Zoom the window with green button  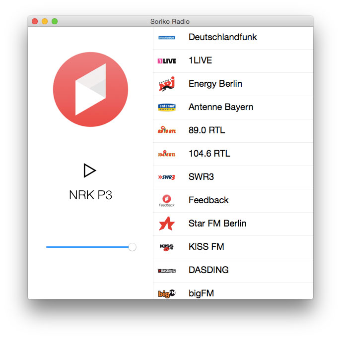pyautogui.click(x=55, y=21)
